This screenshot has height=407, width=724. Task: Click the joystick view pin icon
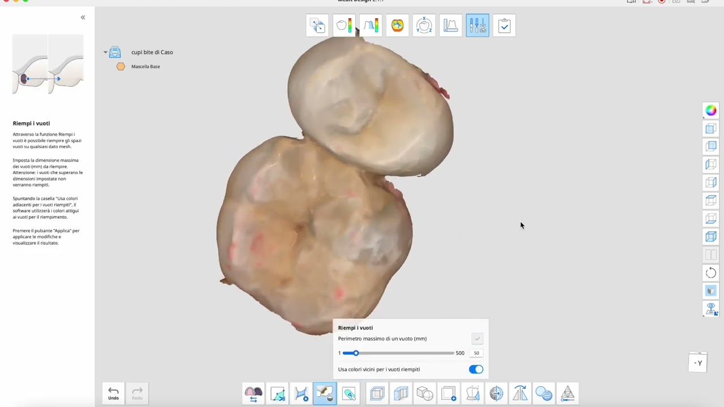pos(711,309)
